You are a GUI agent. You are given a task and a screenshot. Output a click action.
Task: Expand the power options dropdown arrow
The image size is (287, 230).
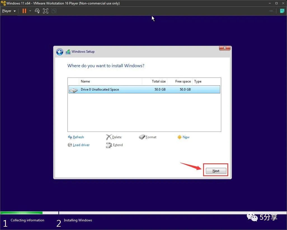pyautogui.click(x=30, y=11)
